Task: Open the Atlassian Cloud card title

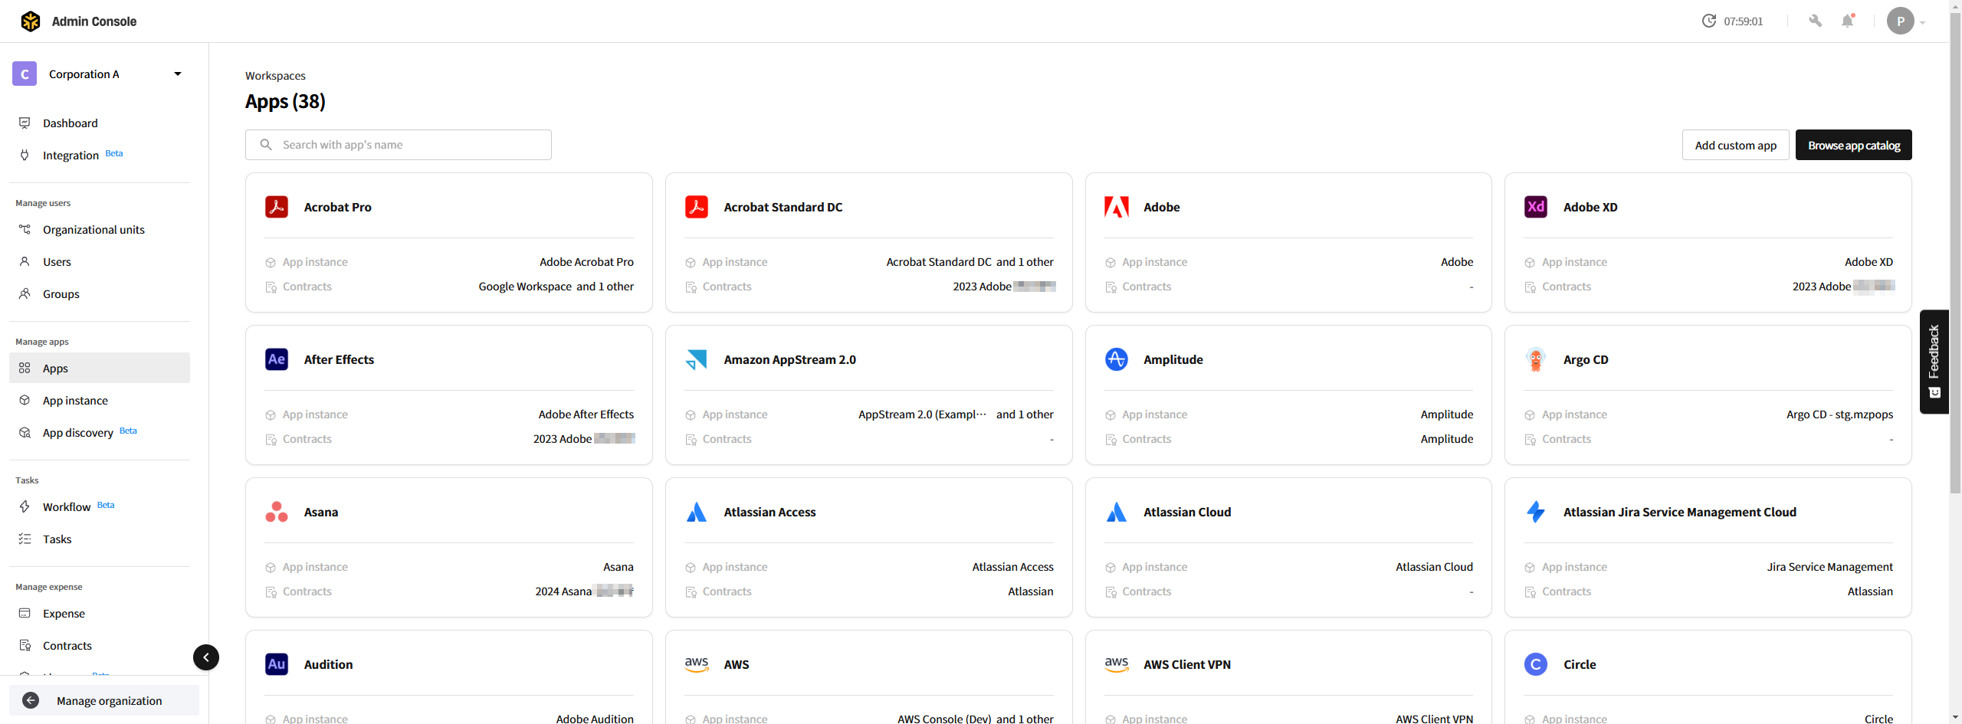Action: click(x=1187, y=513)
